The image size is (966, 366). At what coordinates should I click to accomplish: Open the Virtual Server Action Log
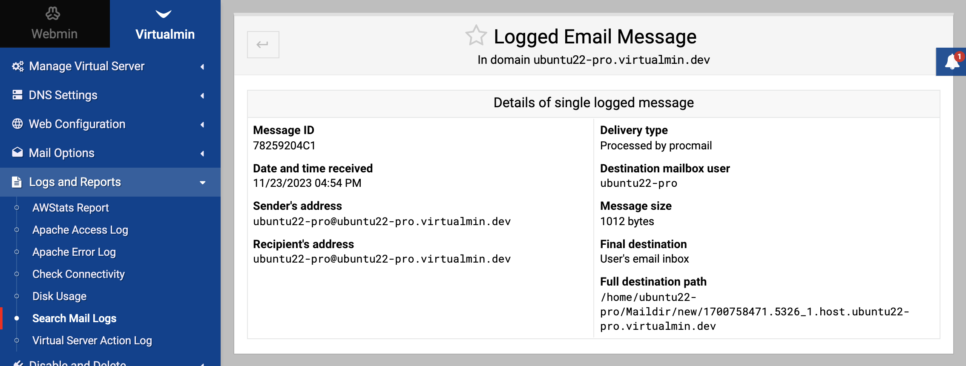(92, 340)
